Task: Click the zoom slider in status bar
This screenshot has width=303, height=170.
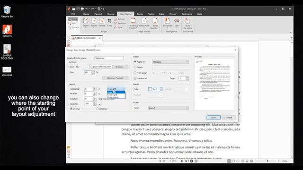Action: [267, 161]
